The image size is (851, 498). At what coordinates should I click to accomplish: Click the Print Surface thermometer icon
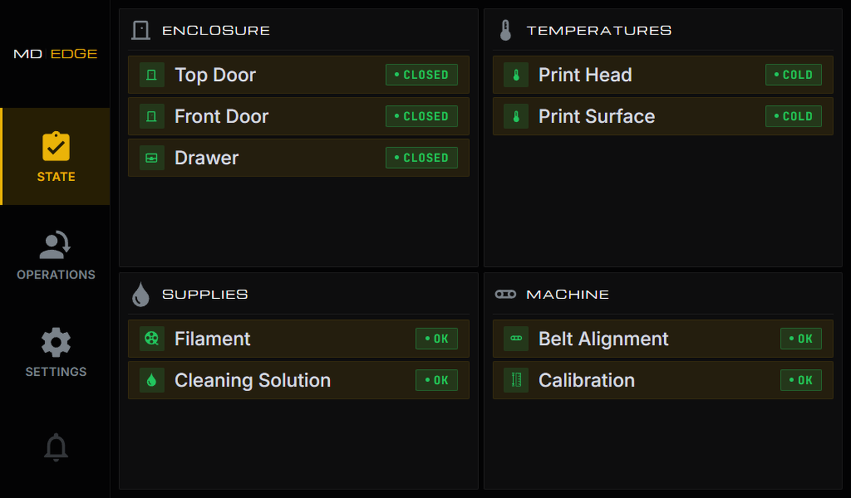coord(516,116)
